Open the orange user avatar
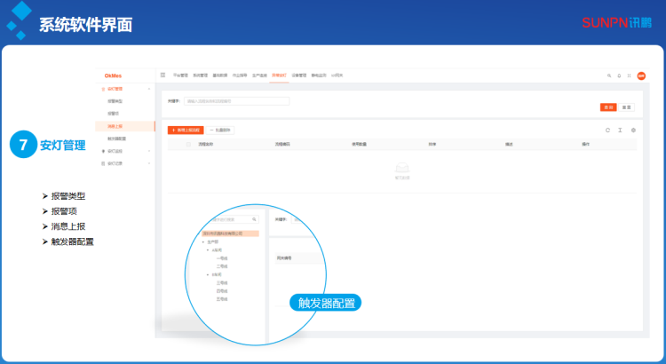This screenshot has width=666, height=364. click(641, 75)
